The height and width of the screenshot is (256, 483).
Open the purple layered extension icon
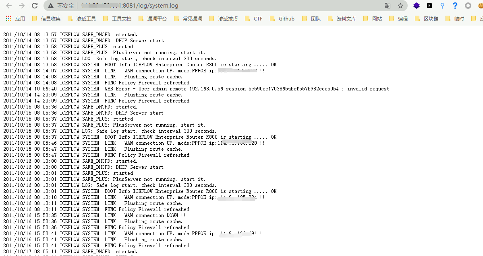pyautogui.click(x=417, y=6)
